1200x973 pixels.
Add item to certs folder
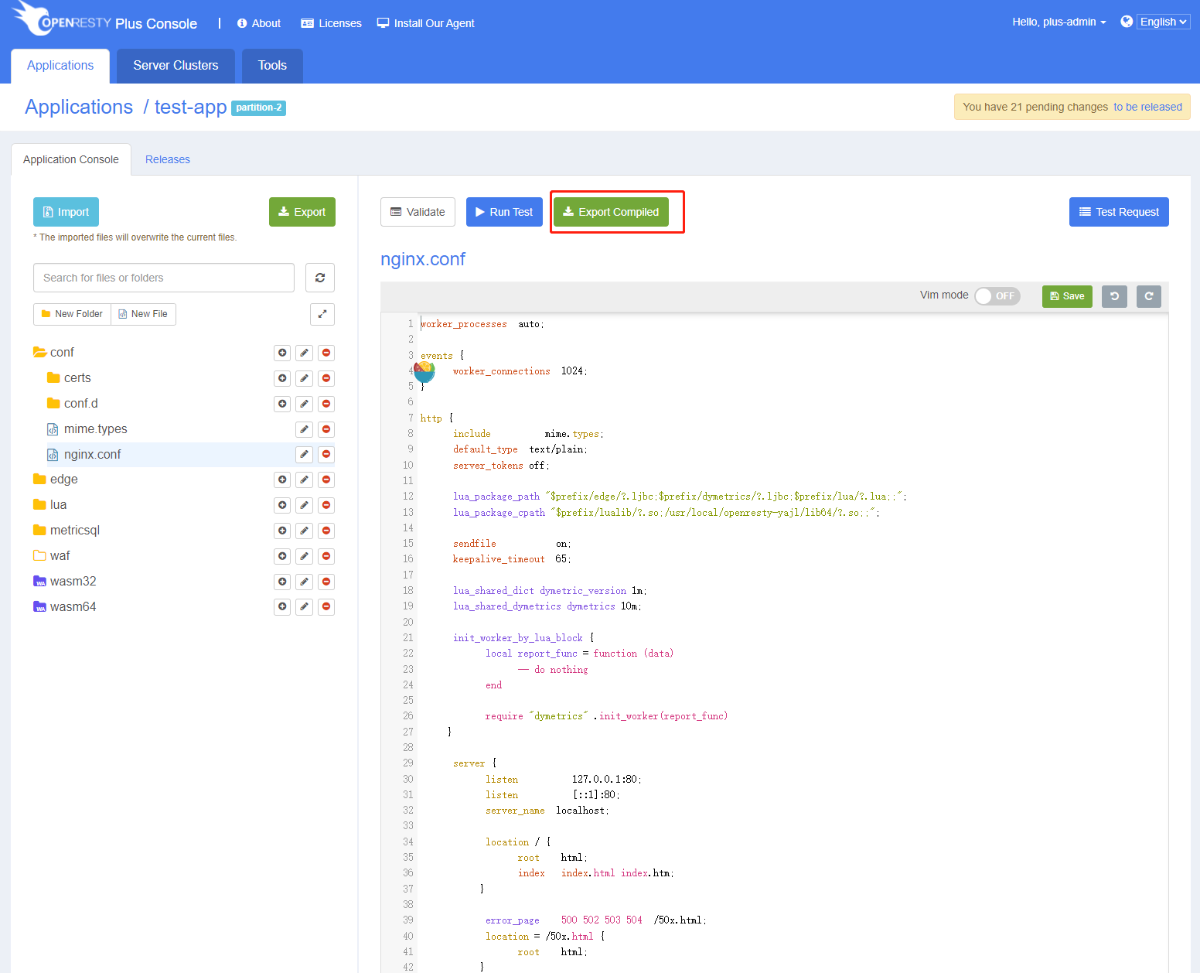pos(282,378)
